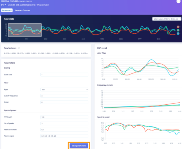Open the version #1 dropdown
This screenshot has height=150, width=183.
(x=4, y=5)
